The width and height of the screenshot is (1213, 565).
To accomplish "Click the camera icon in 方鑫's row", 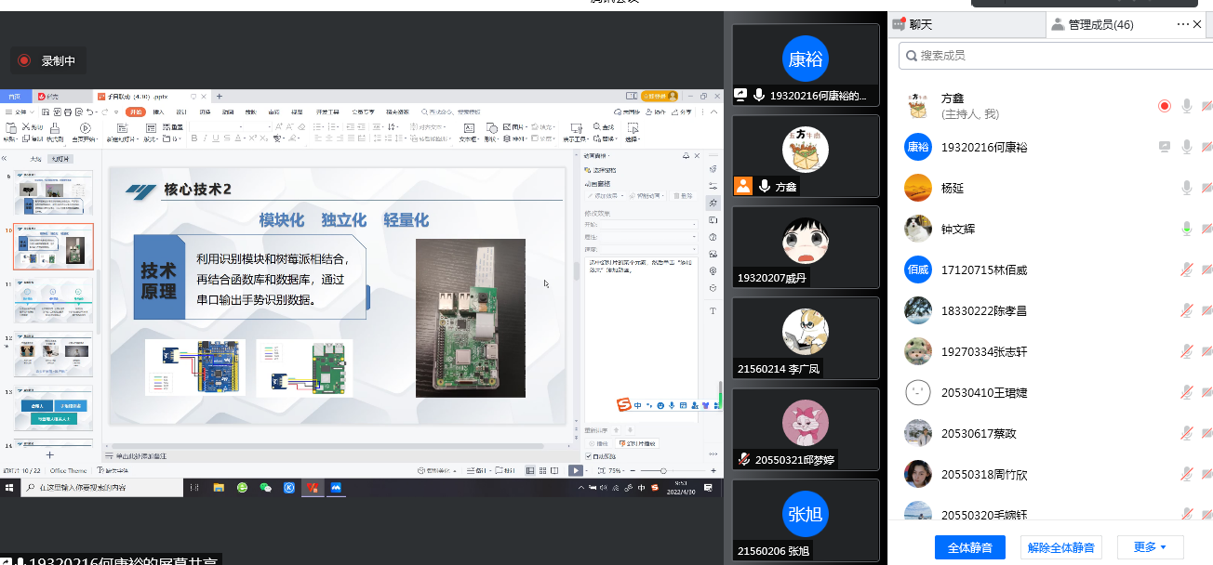I will pos(1206,106).
